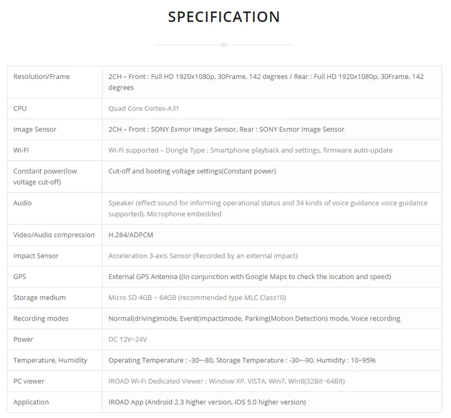
Task: Select External GPS Antenna description text
Action: (x=250, y=277)
